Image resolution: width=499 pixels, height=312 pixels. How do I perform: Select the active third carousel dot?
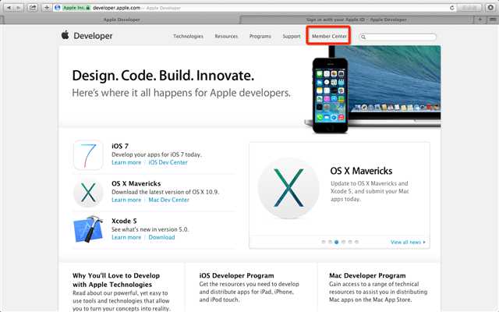coord(337,242)
